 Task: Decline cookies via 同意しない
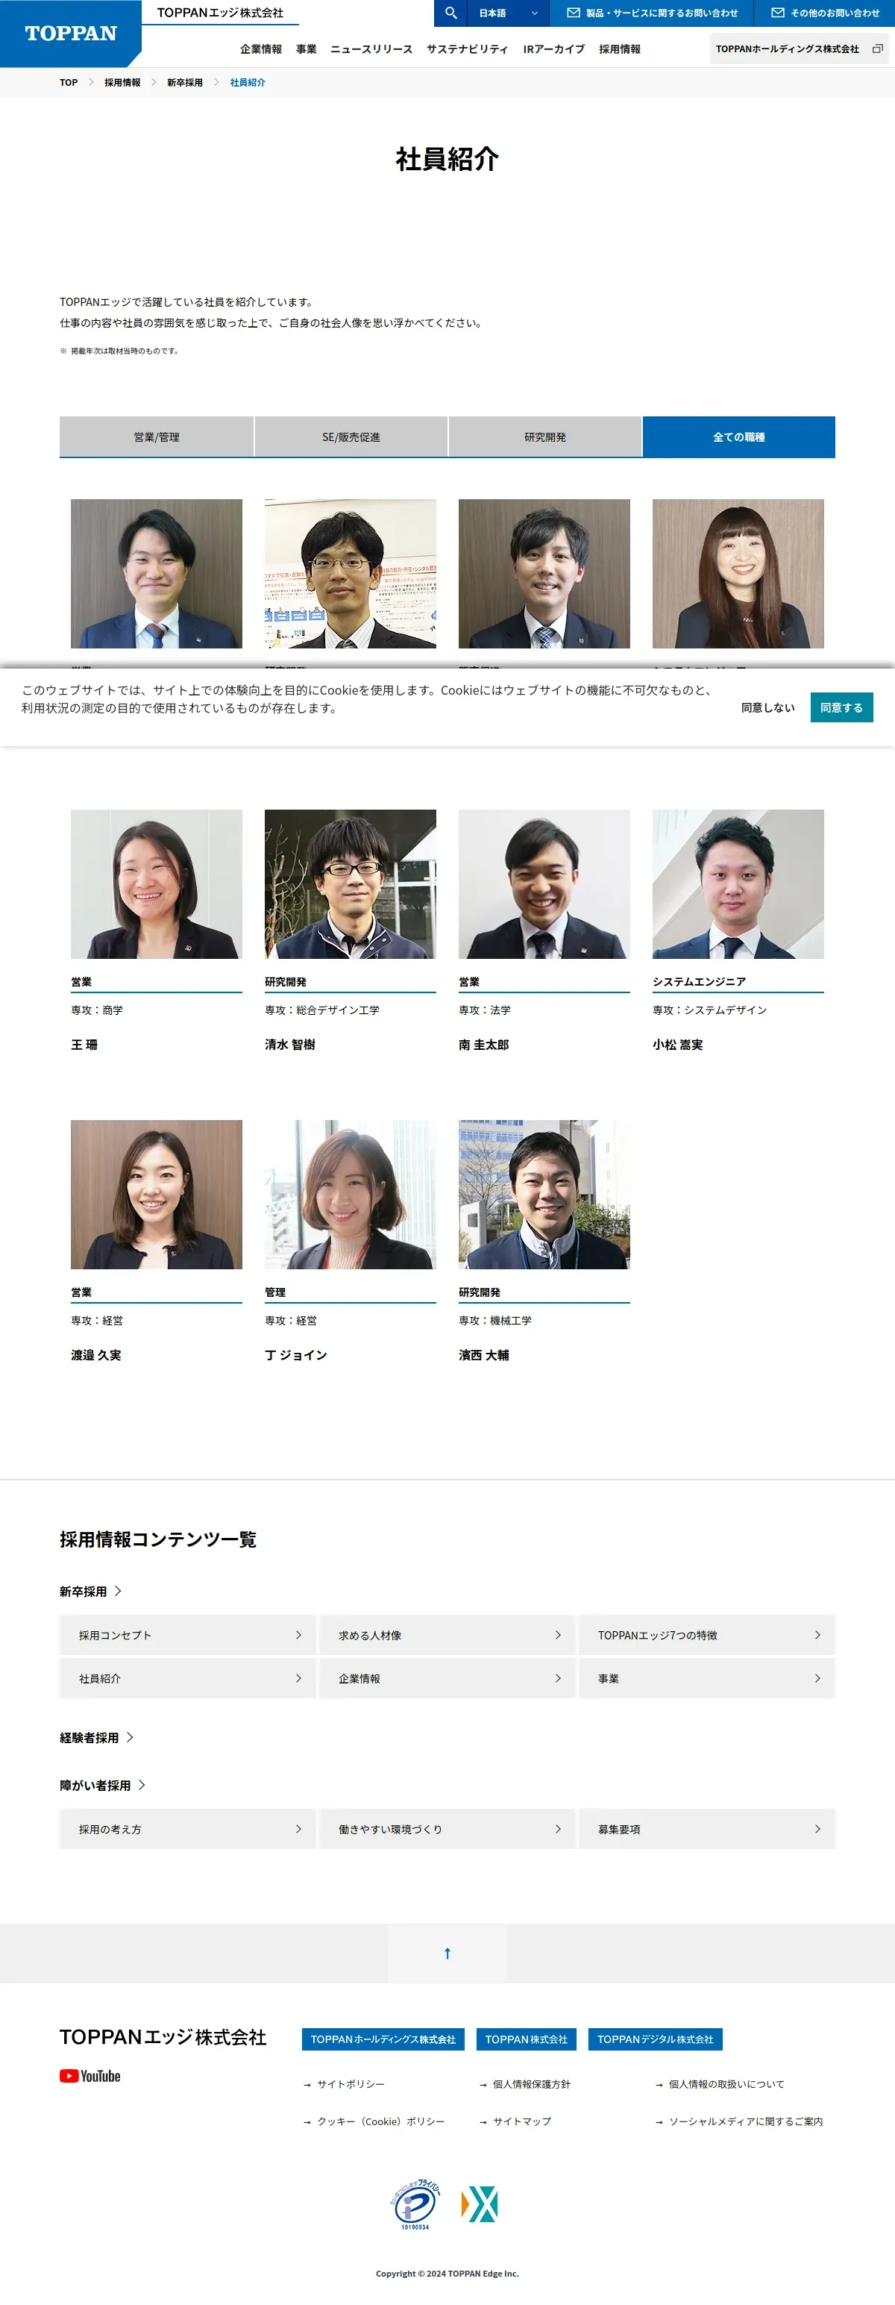pyautogui.click(x=767, y=707)
